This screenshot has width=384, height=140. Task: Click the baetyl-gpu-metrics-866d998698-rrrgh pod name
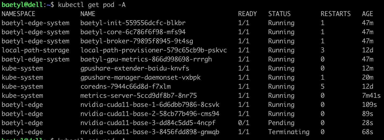[146, 59]
